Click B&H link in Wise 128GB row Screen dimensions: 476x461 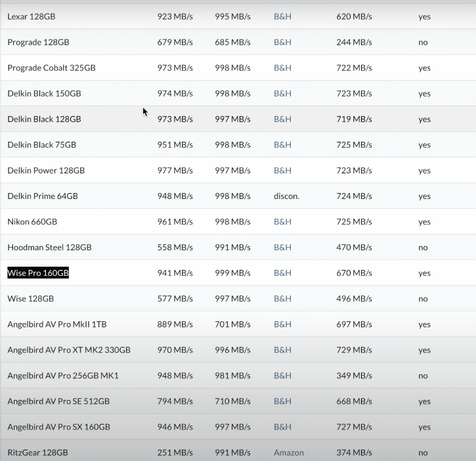pos(282,299)
